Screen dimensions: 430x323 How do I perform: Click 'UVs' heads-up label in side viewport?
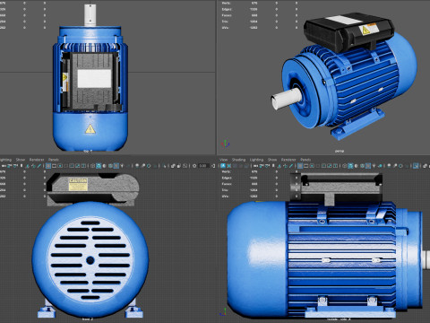tap(226, 196)
